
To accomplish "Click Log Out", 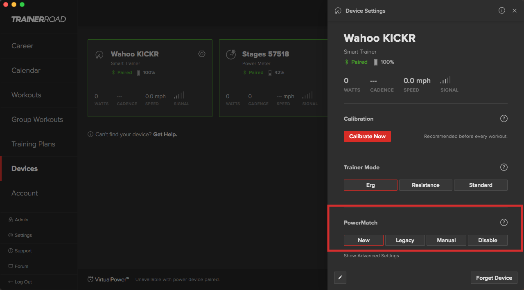I will (20, 282).
